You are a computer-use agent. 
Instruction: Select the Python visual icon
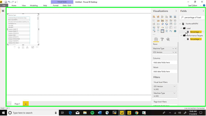171,31
